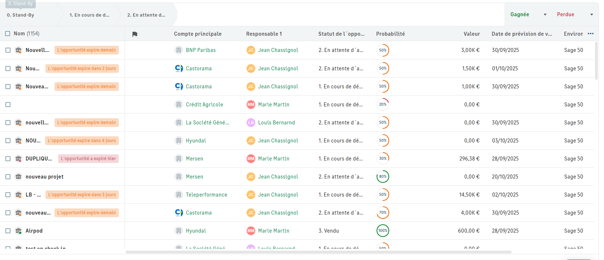
Task: Sort by the Probabilité column header
Action: coord(390,34)
